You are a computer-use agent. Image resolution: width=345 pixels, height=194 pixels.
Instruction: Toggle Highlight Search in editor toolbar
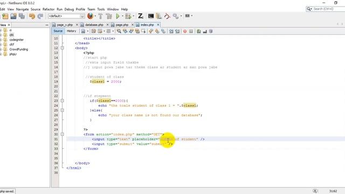point(137,31)
